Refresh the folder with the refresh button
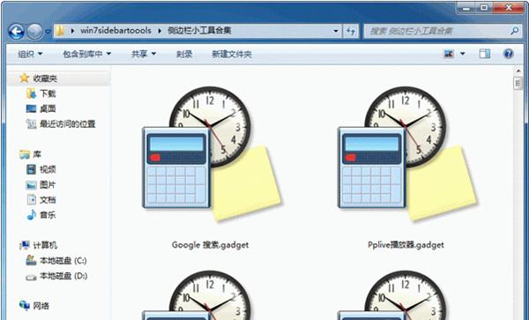529x320 pixels. (351, 31)
